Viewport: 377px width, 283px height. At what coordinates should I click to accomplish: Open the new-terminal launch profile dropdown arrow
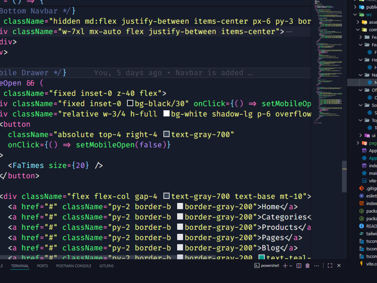coord(291,266)
